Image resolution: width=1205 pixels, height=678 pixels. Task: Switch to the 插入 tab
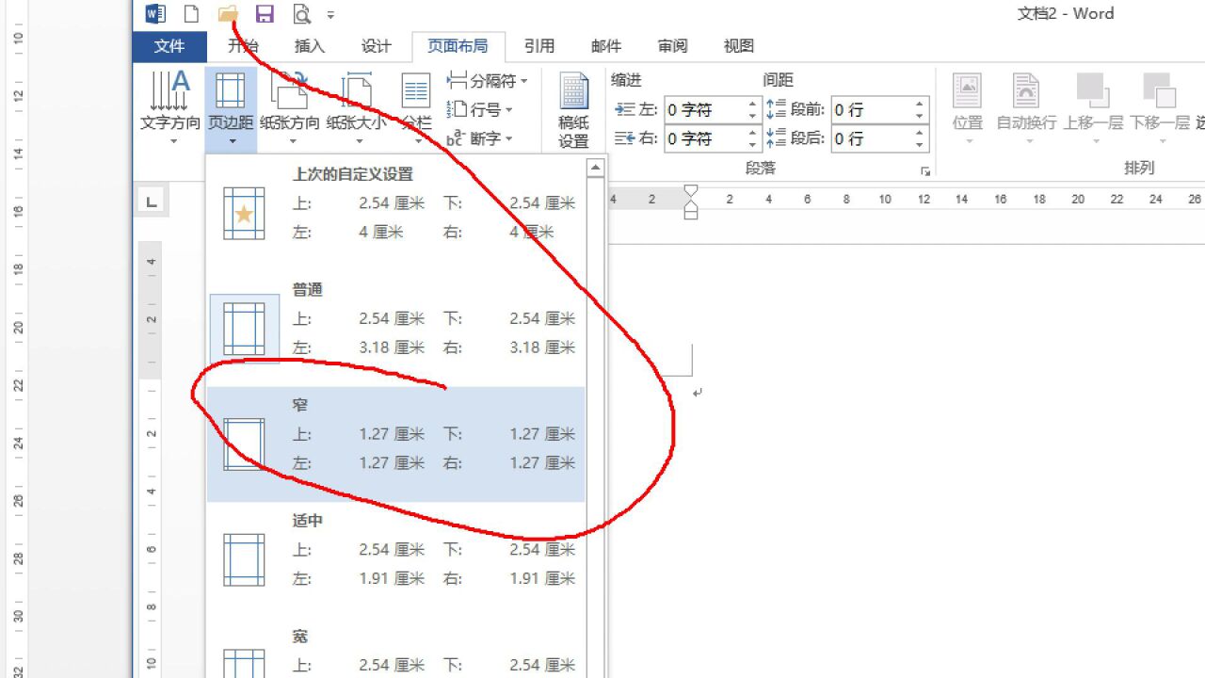(x=310, y=46)
